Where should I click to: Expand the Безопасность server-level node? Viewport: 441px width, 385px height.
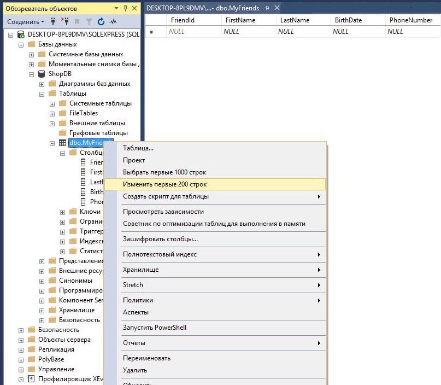point(21,330)
